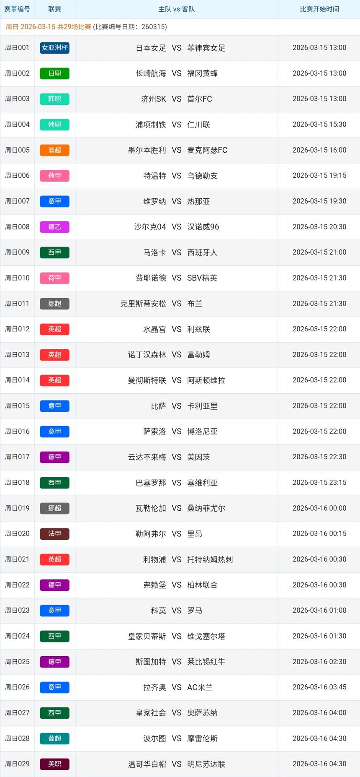The height and width of the screenshot is (777, 360).
Task: Click the 托特纳姆热刺 team name
Action: pyautogui.click(x=210, y=559)
